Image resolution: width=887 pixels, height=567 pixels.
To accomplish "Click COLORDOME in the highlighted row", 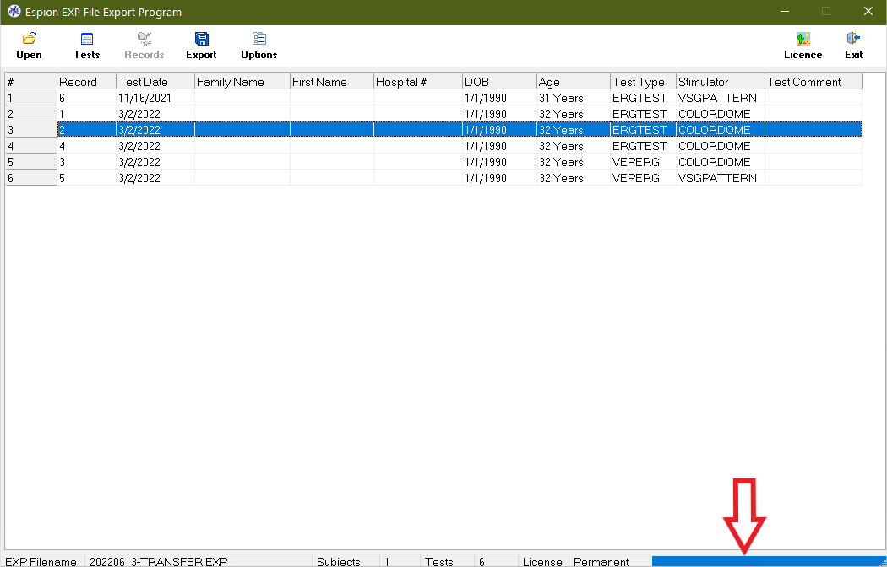I will pyautogui.click(x=721, y=130).
